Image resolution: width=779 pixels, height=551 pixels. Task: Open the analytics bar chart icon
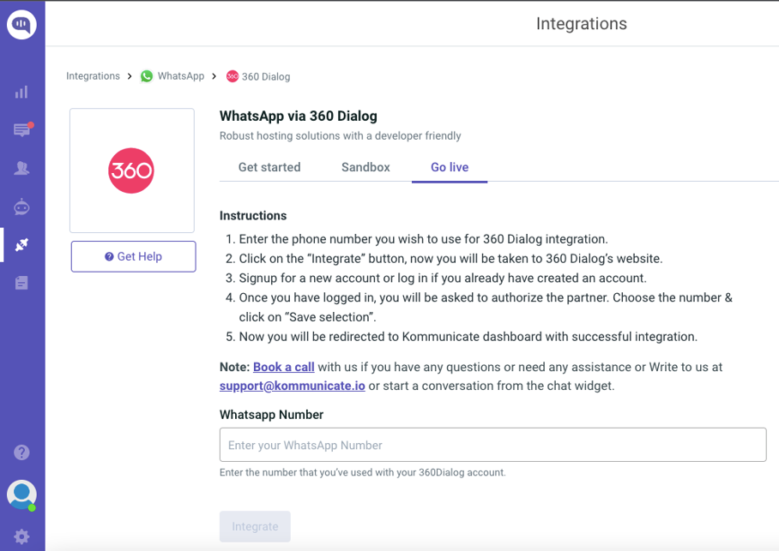coord(21,92)
